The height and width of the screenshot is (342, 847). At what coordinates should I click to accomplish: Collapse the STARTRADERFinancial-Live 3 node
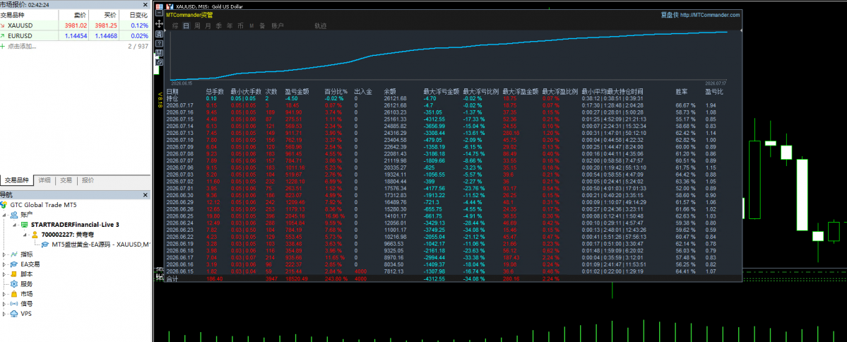[16, 224]
